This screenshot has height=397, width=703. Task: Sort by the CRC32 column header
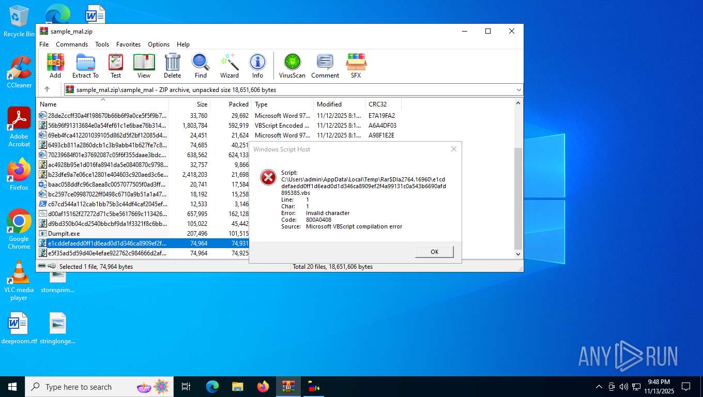(383, 104)
